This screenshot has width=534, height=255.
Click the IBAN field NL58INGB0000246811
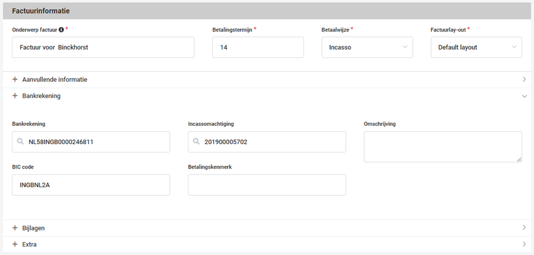pos(91,142)
